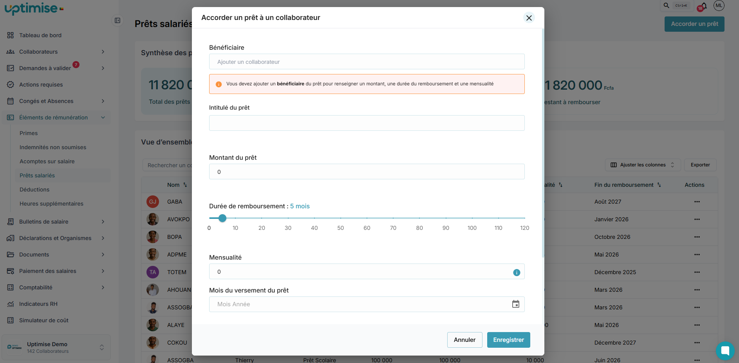Open actions menu for GABA row
This screenshot has width=739, height=363.
697,202
